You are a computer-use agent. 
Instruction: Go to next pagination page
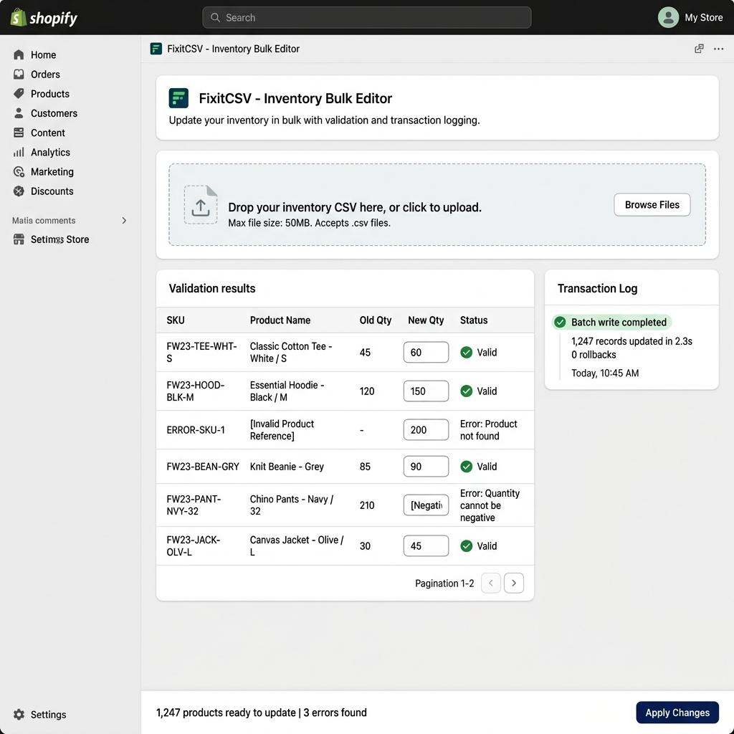[x=513, y=583]
